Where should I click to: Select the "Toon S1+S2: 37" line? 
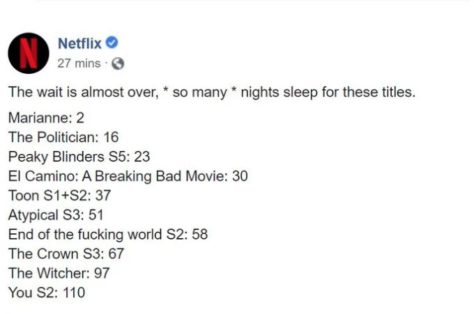click(59, 196)
